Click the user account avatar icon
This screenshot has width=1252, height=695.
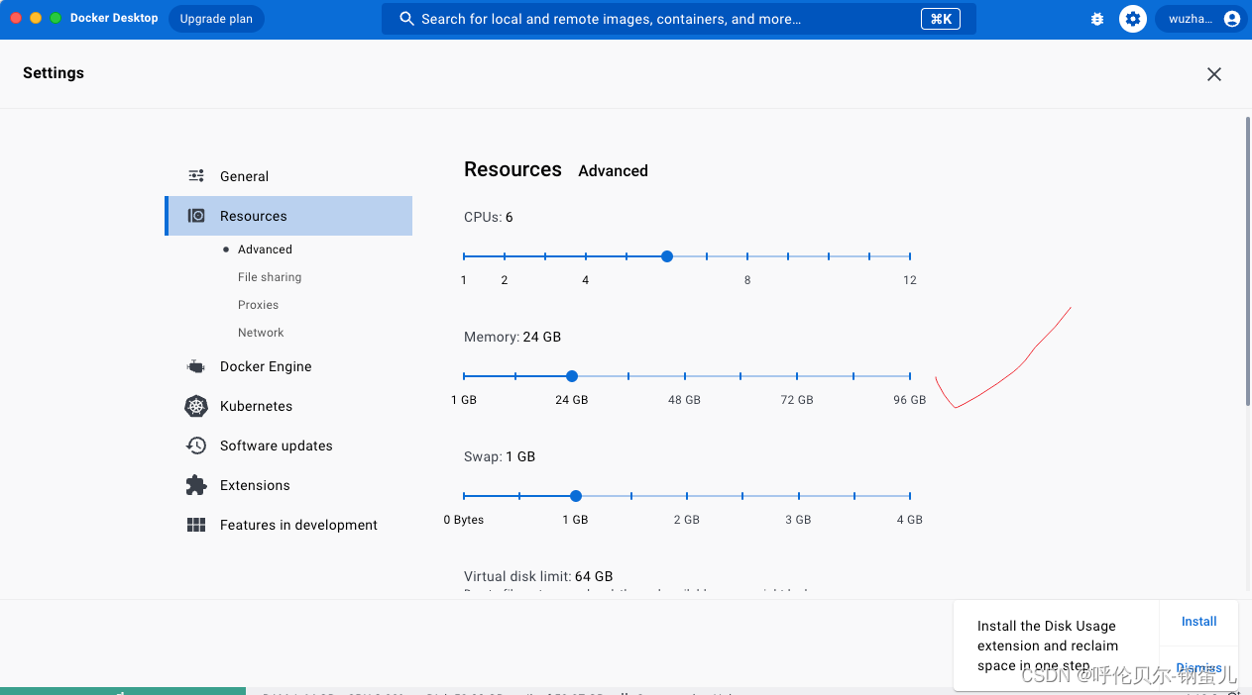(1232, 19)
